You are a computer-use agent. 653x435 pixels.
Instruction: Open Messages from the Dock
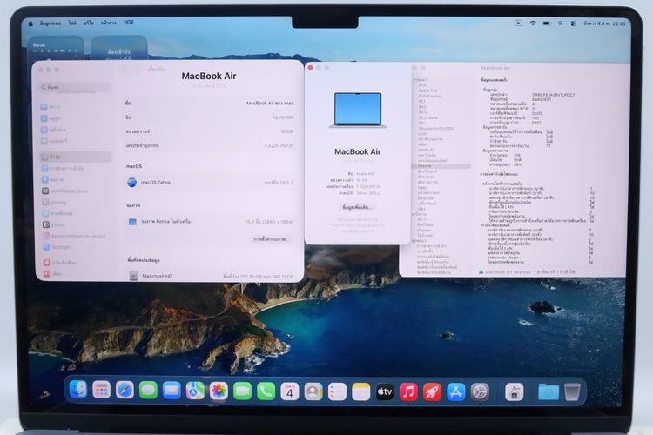pyautogui.click(x=148, y=391)
